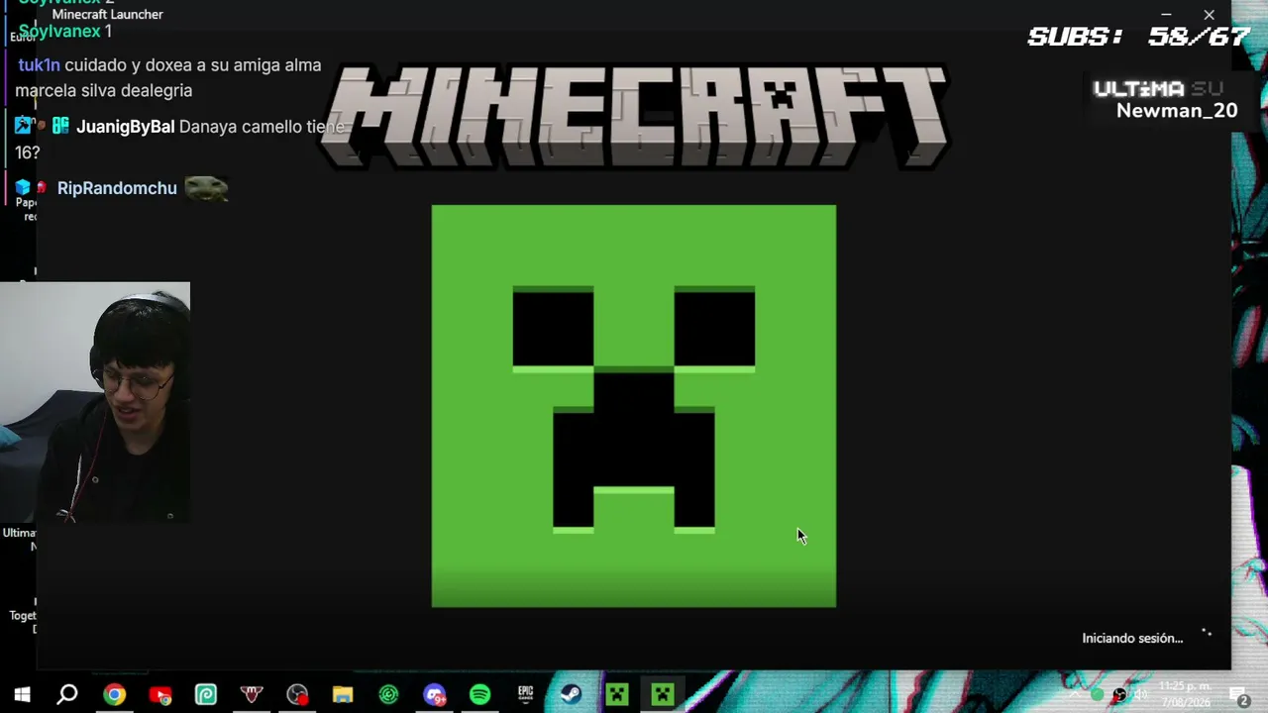Open the red winged-logo app on the taskbar

(252, 694)
